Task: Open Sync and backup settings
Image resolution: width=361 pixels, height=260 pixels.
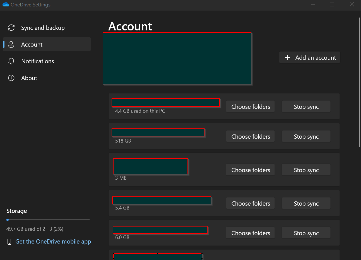Action: point(47,28)
